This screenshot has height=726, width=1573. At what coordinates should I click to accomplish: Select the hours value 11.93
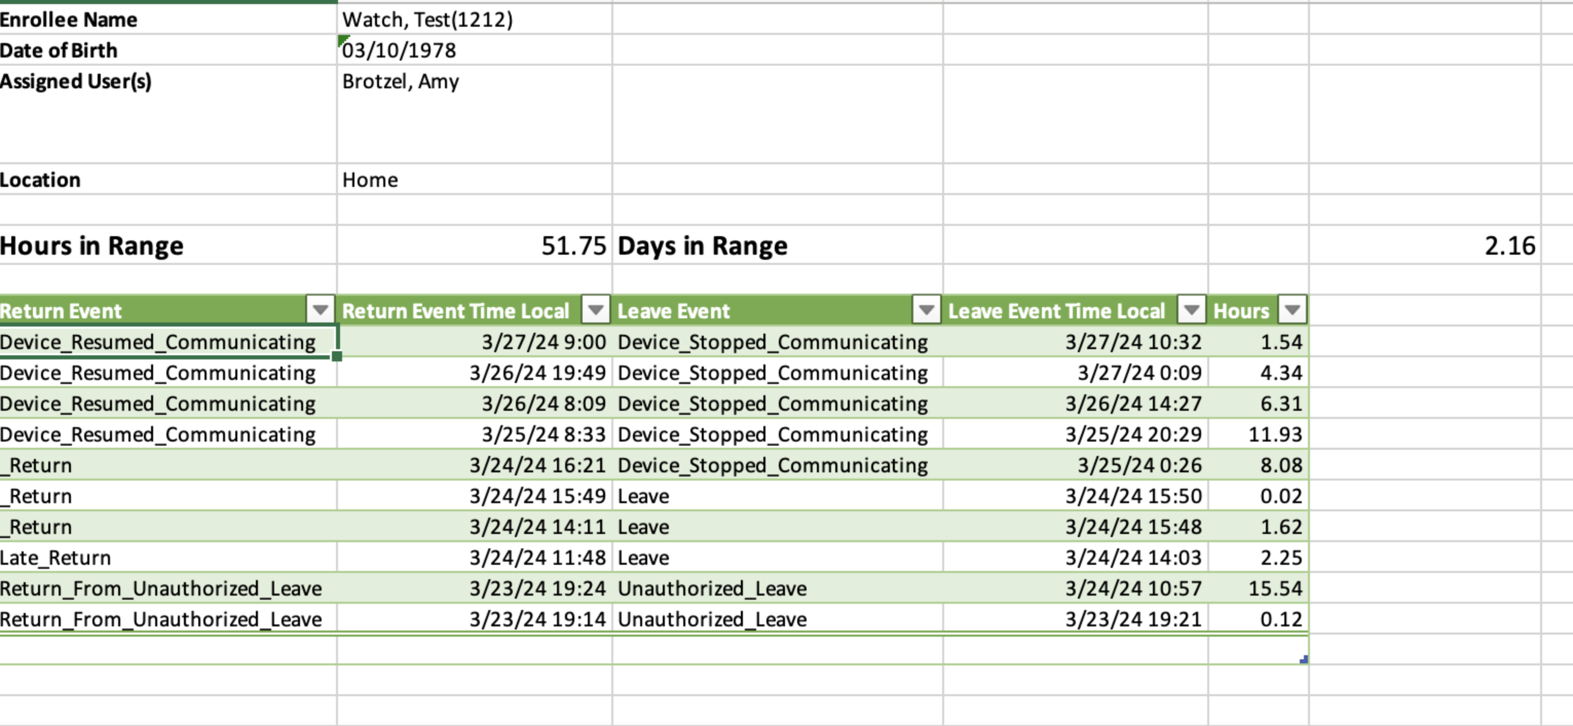coord(1258,434)
